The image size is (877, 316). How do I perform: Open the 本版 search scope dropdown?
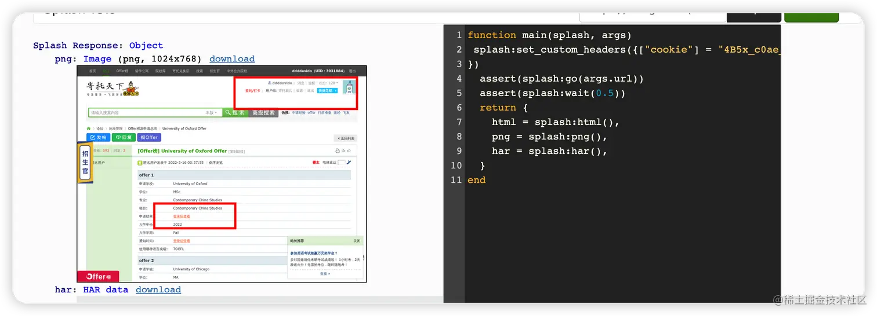click(212, 113)
